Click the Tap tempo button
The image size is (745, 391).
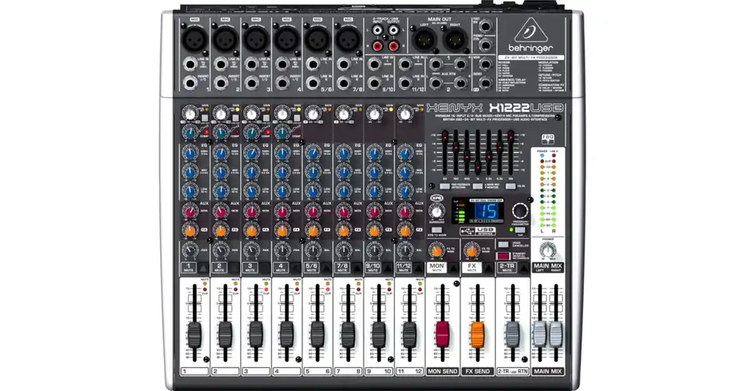520,230
